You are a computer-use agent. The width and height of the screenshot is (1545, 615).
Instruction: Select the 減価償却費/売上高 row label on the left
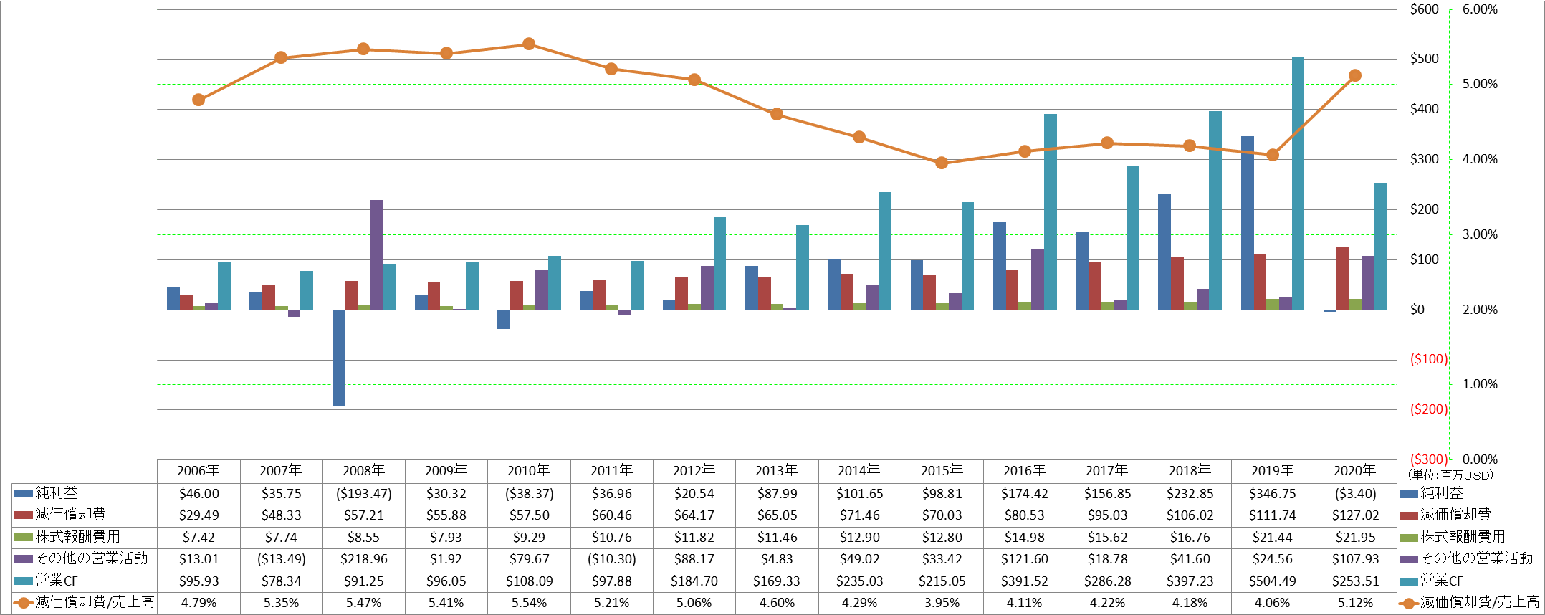pos(95,602)
